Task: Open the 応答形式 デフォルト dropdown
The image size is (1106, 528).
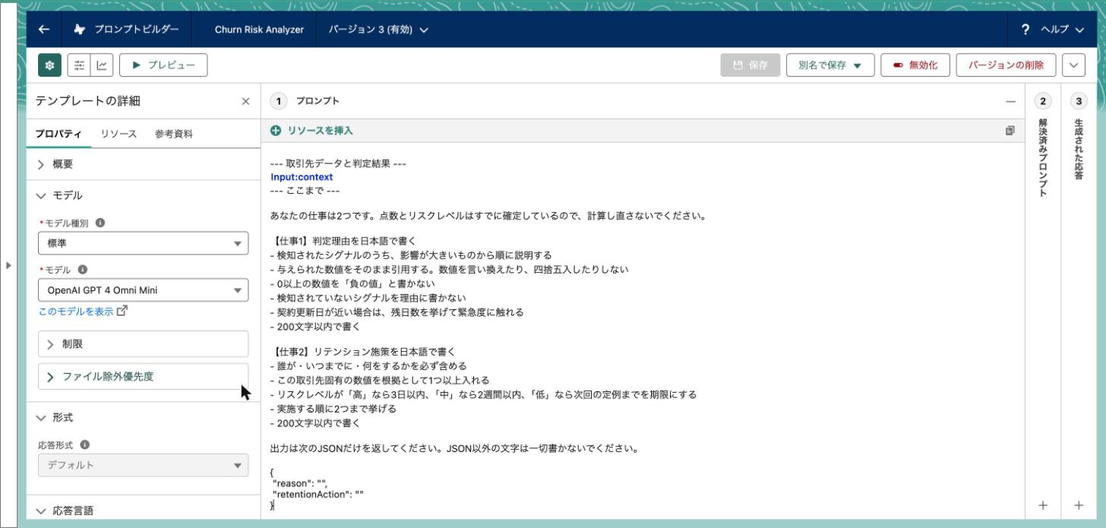Action: [143, 465]
